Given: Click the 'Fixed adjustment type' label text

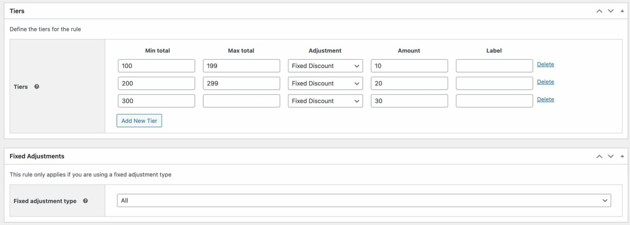Looking at the screenshot, I should pos(45,201).
